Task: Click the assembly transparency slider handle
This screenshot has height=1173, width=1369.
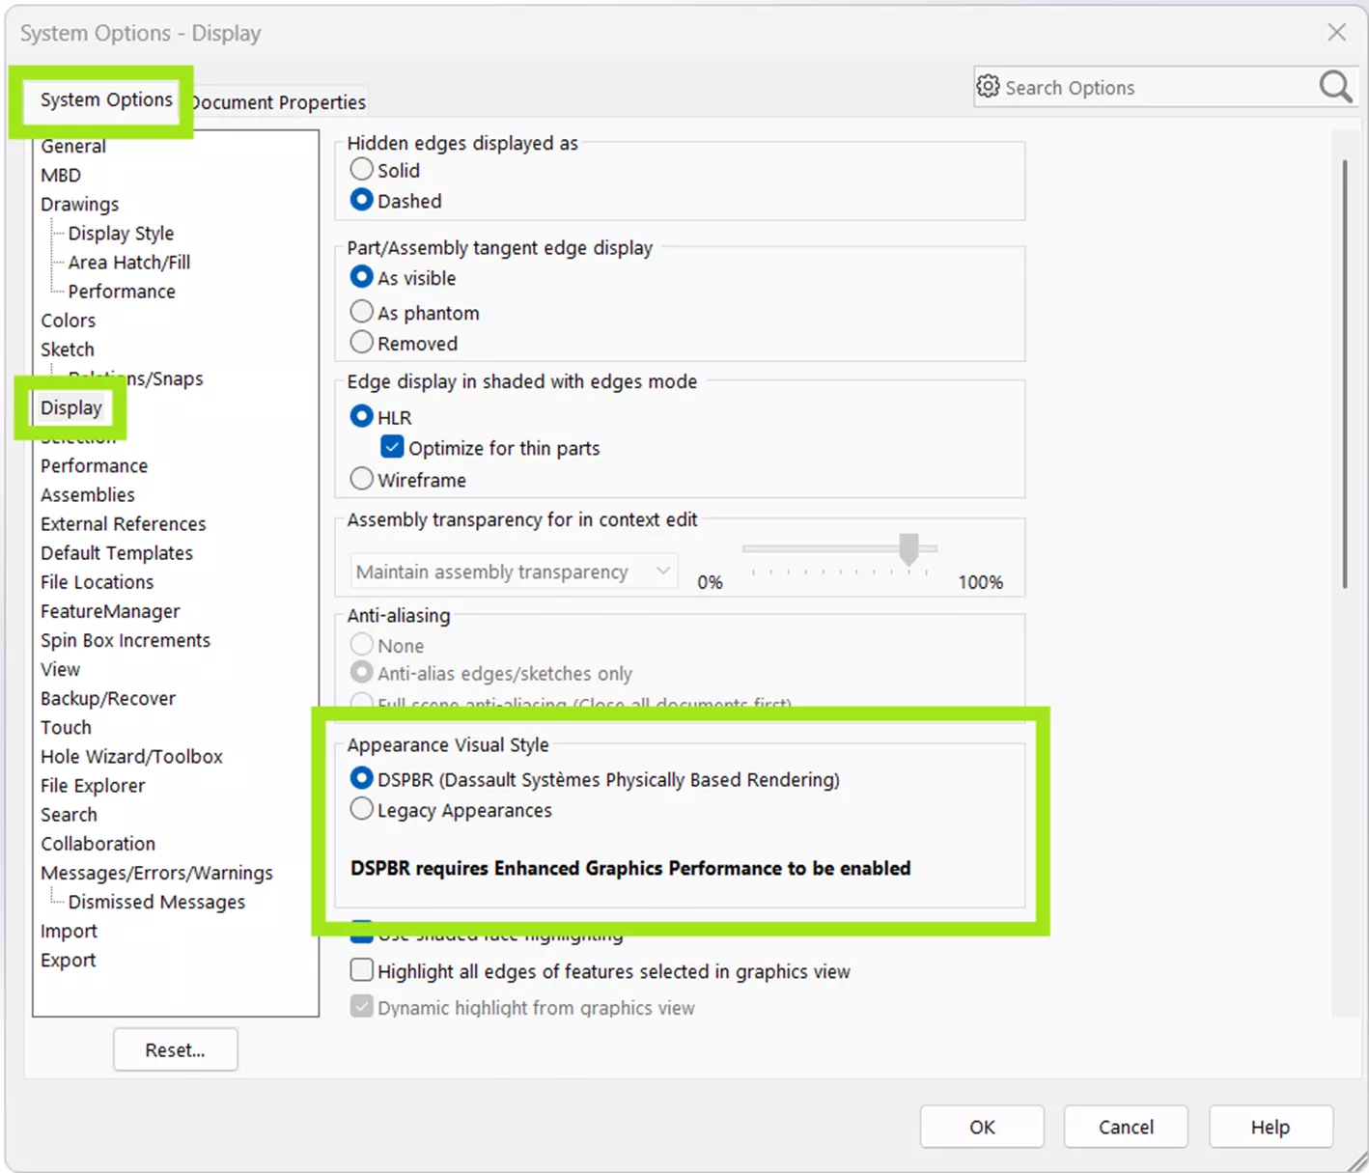Action: pos(908,549)
